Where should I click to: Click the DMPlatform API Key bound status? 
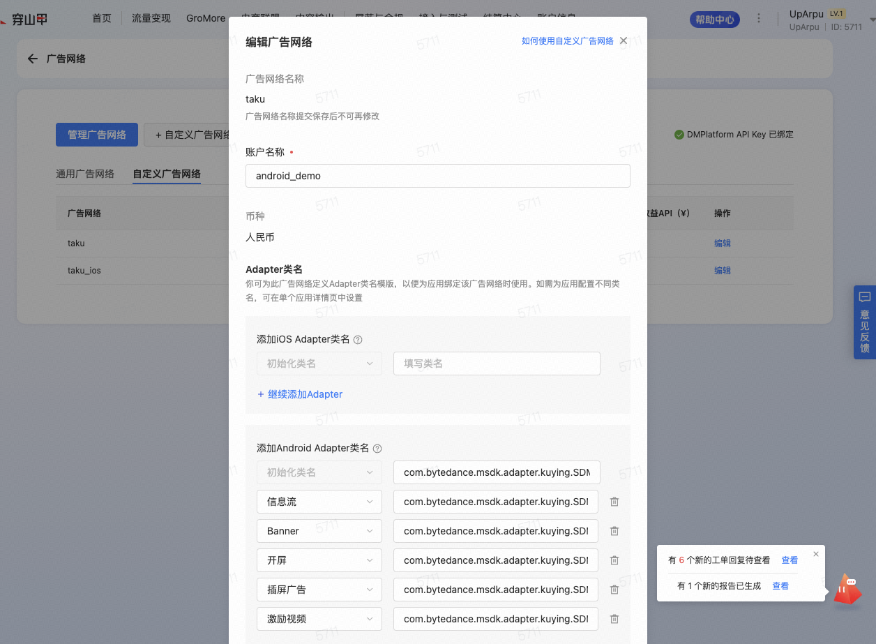click(734, 135)
